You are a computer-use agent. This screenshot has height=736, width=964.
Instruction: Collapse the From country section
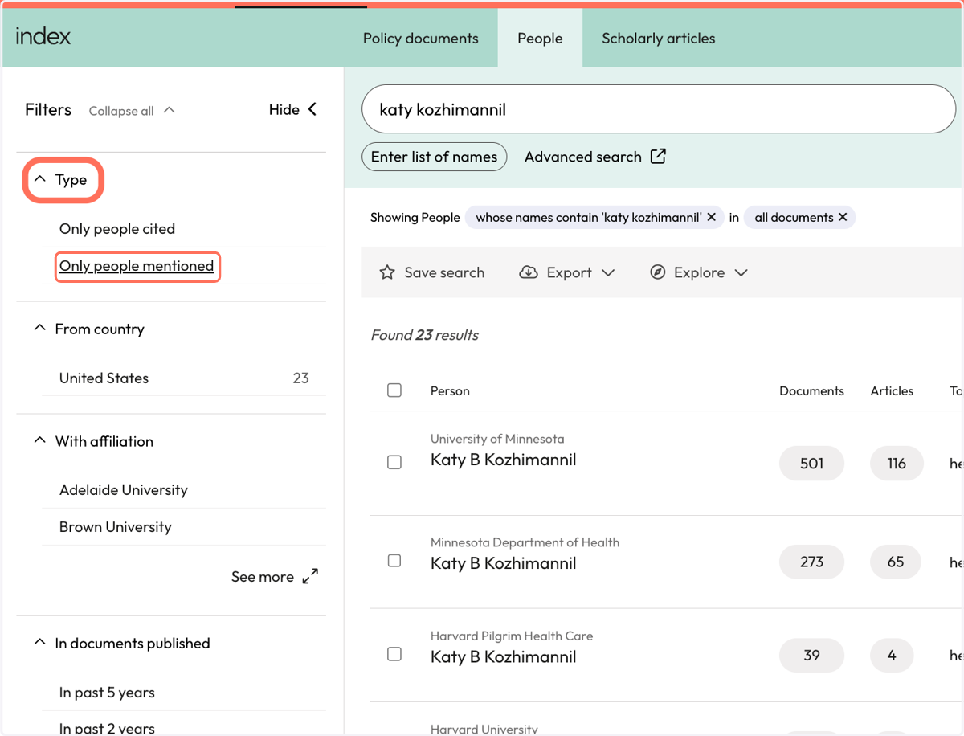click(88, 329)
